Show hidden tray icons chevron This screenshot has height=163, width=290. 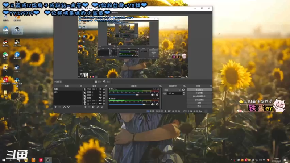(231, 160)
